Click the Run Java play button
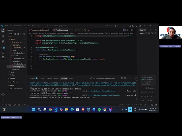Image resolution: width=182 pixels, height=136 pixels. (x=127, y=30)
